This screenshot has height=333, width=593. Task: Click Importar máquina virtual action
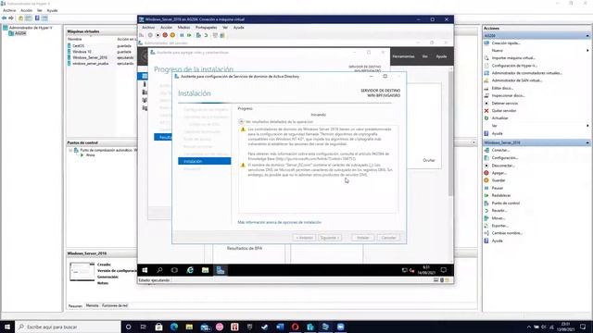[513, 58]
